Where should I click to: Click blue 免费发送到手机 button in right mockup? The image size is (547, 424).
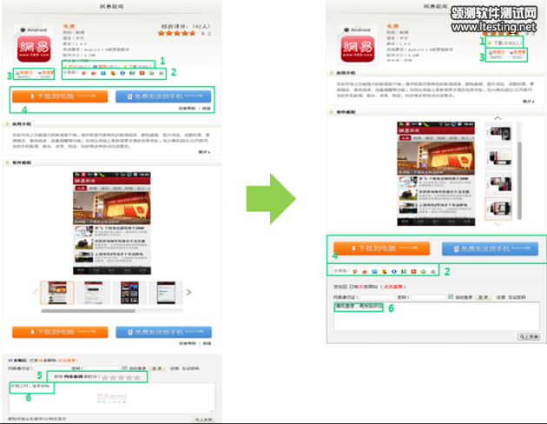coord(491,248)
